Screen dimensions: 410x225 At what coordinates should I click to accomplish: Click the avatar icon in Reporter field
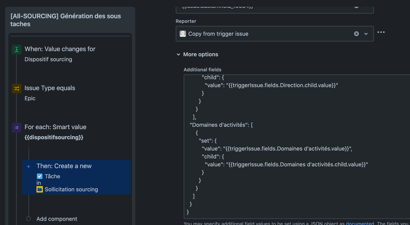[x=183, y=34]
